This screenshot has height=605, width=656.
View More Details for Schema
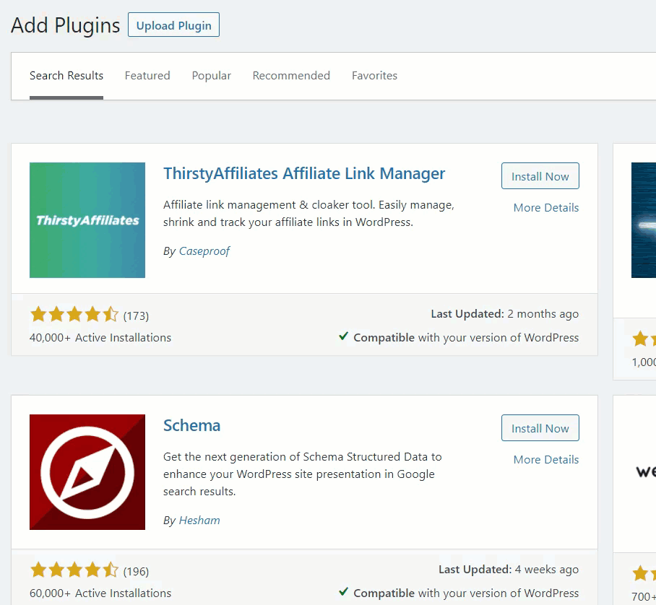(546, 460)
